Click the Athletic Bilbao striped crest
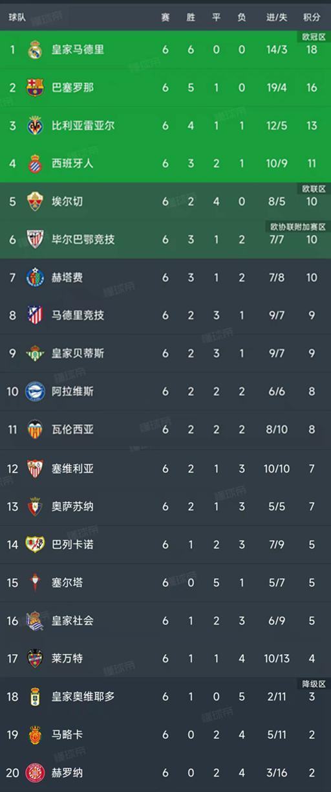331x792 pixels. pyautogui.click(x=35, y=240)
